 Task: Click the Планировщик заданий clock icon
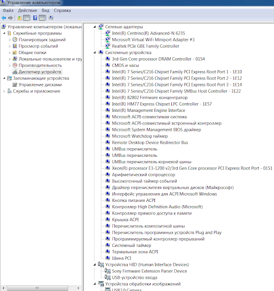point(15,40)
